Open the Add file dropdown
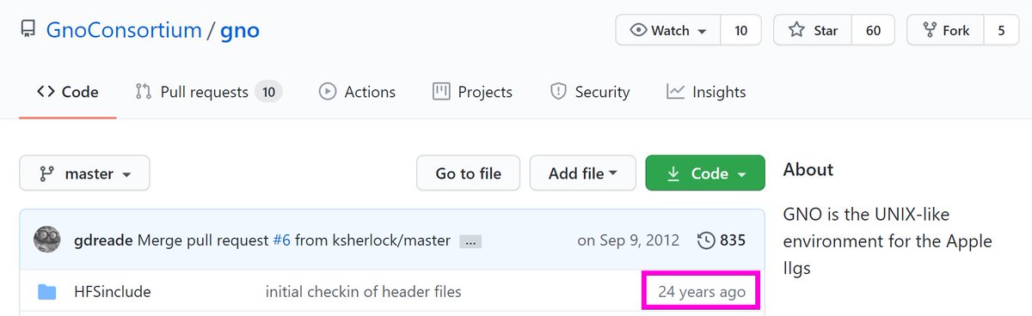This screenshot has width=1032, height=316. (583, 173)
